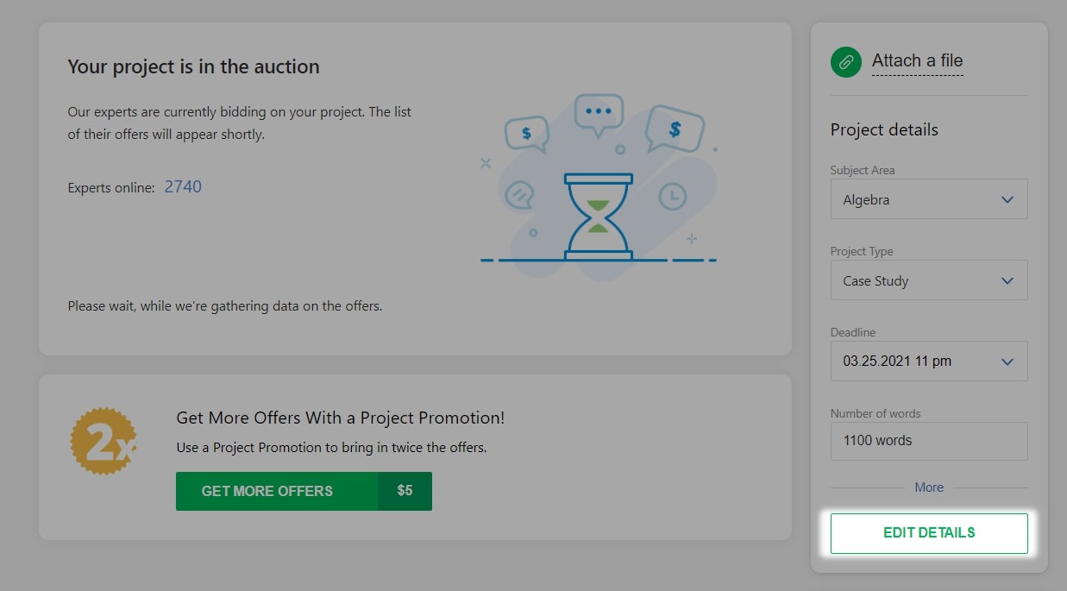This screenshot has height=591, width=1067.
Task: Click the Number of words input field
Action: pyautogui.click(x=929, y=441)
